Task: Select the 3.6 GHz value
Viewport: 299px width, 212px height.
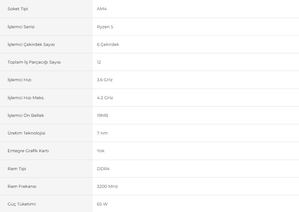Action: click(105, 80)
